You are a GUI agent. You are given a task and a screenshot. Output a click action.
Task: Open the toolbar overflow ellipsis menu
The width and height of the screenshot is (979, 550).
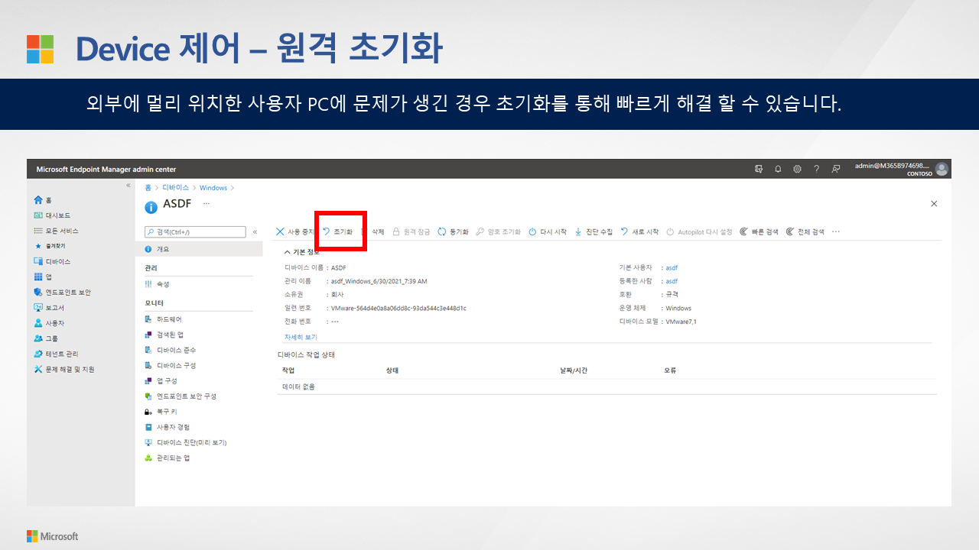[x=836, y=231]
